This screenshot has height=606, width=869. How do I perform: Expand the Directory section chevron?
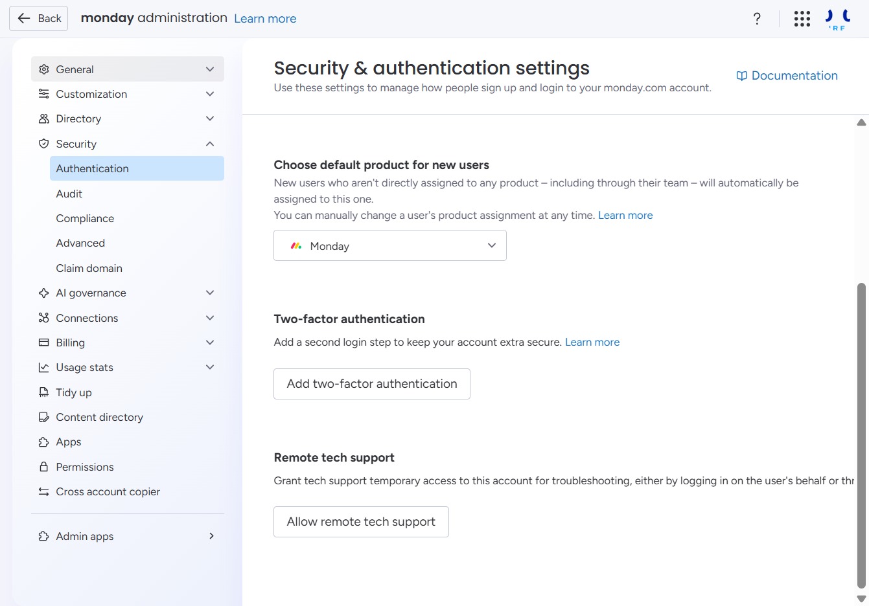coord(210,118)
